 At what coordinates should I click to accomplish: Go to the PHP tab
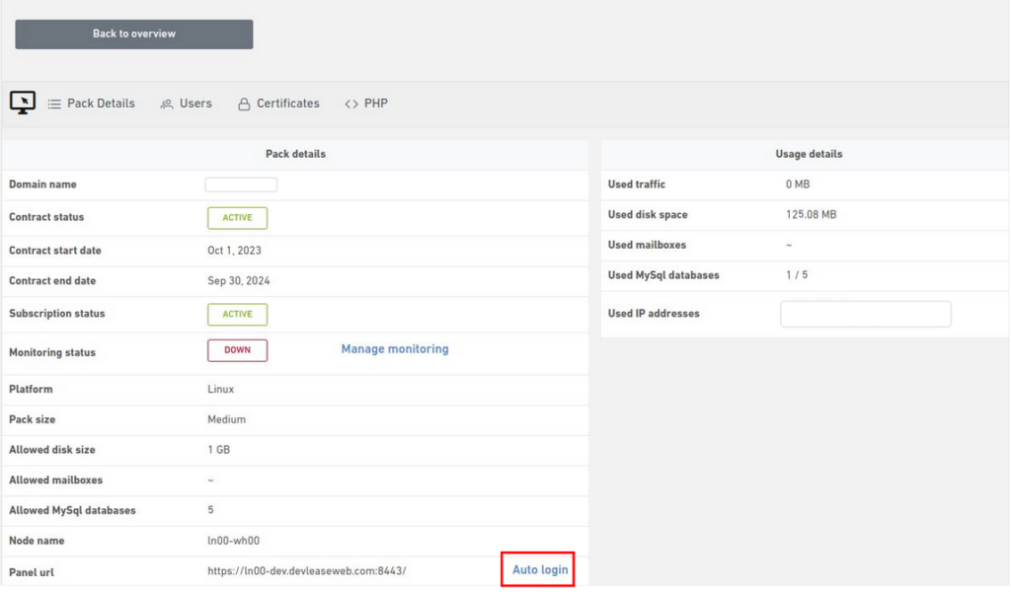coord(366,104)
